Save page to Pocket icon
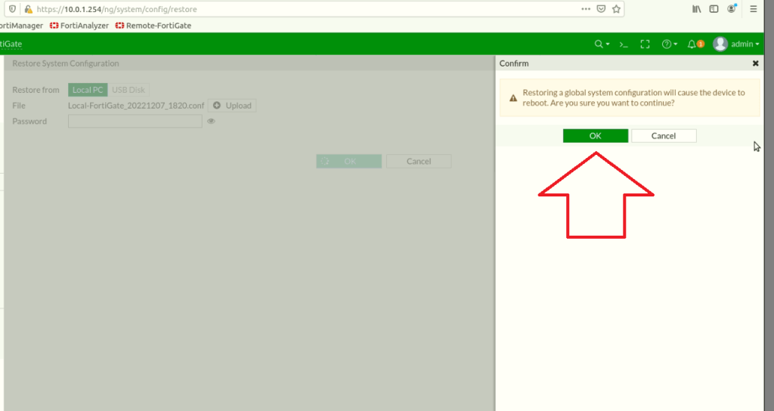The height and width of the screenshot is (411, 774). coord(601,9)
